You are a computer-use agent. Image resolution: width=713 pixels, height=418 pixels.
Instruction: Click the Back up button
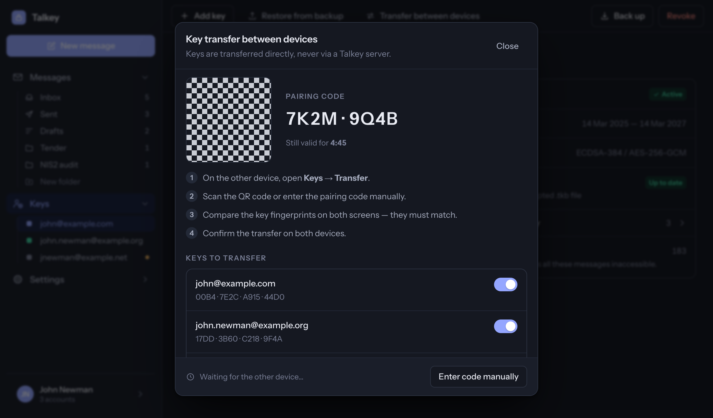coord(623,16)
